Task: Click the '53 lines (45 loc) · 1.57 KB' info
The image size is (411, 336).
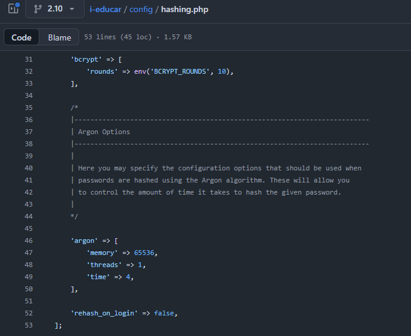Action: (x=138, y=37)
